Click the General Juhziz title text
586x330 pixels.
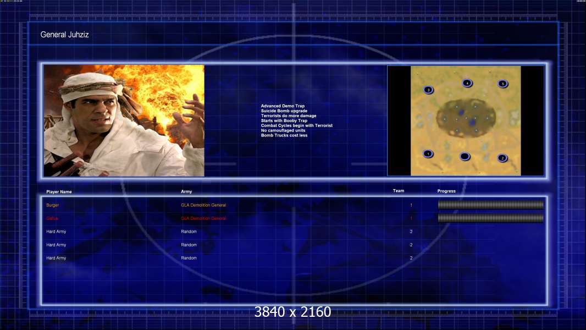65,35
